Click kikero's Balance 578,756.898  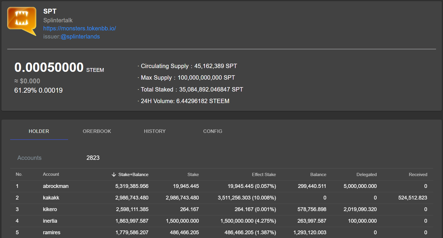312,209
